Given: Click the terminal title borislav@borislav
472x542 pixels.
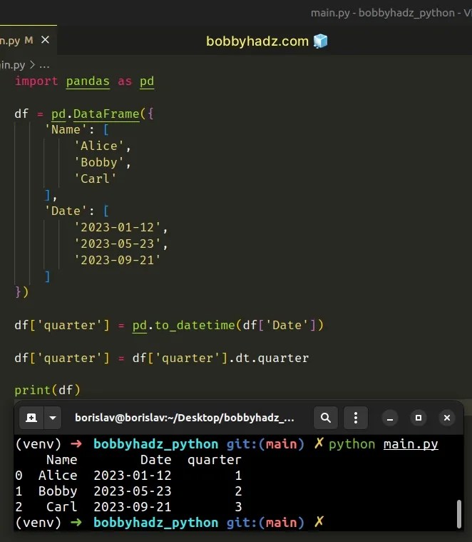Looking at the screenshot, I should [x=184, y=418].
